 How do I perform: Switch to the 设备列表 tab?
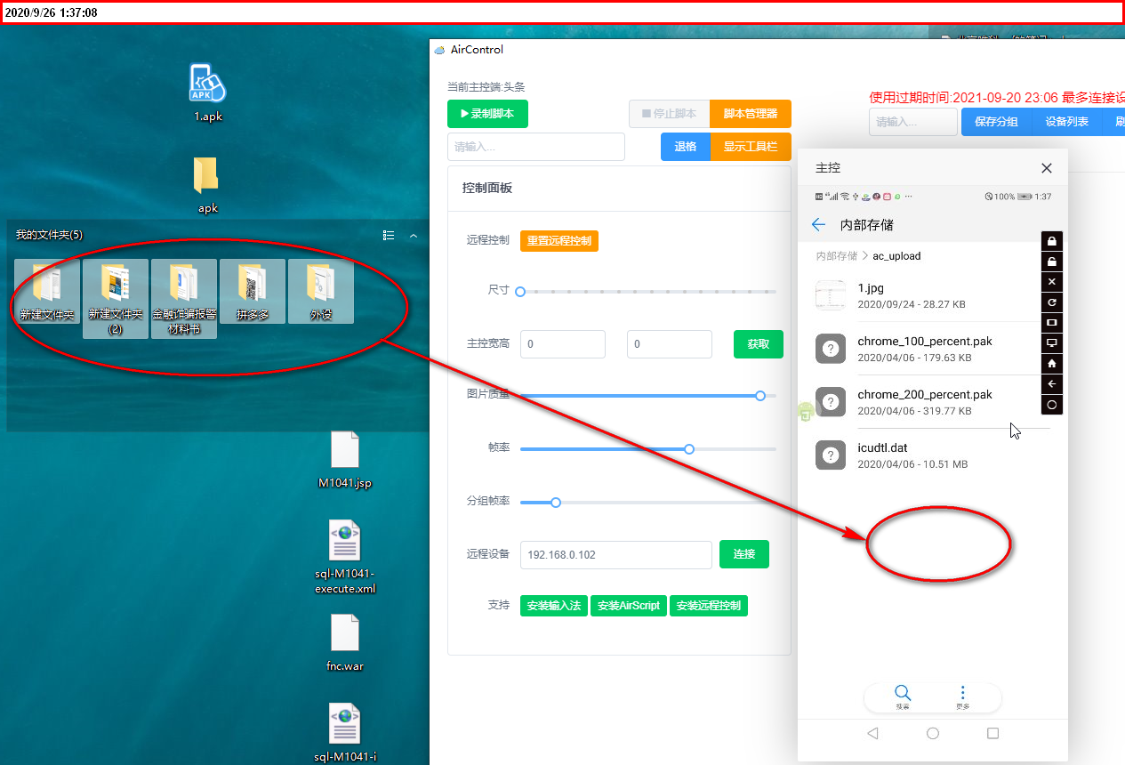pyautogui.click(x=1067, y=122)
